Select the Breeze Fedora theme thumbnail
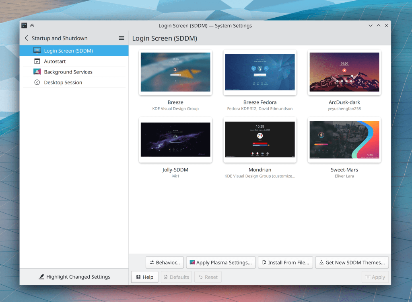 point(260,72)
